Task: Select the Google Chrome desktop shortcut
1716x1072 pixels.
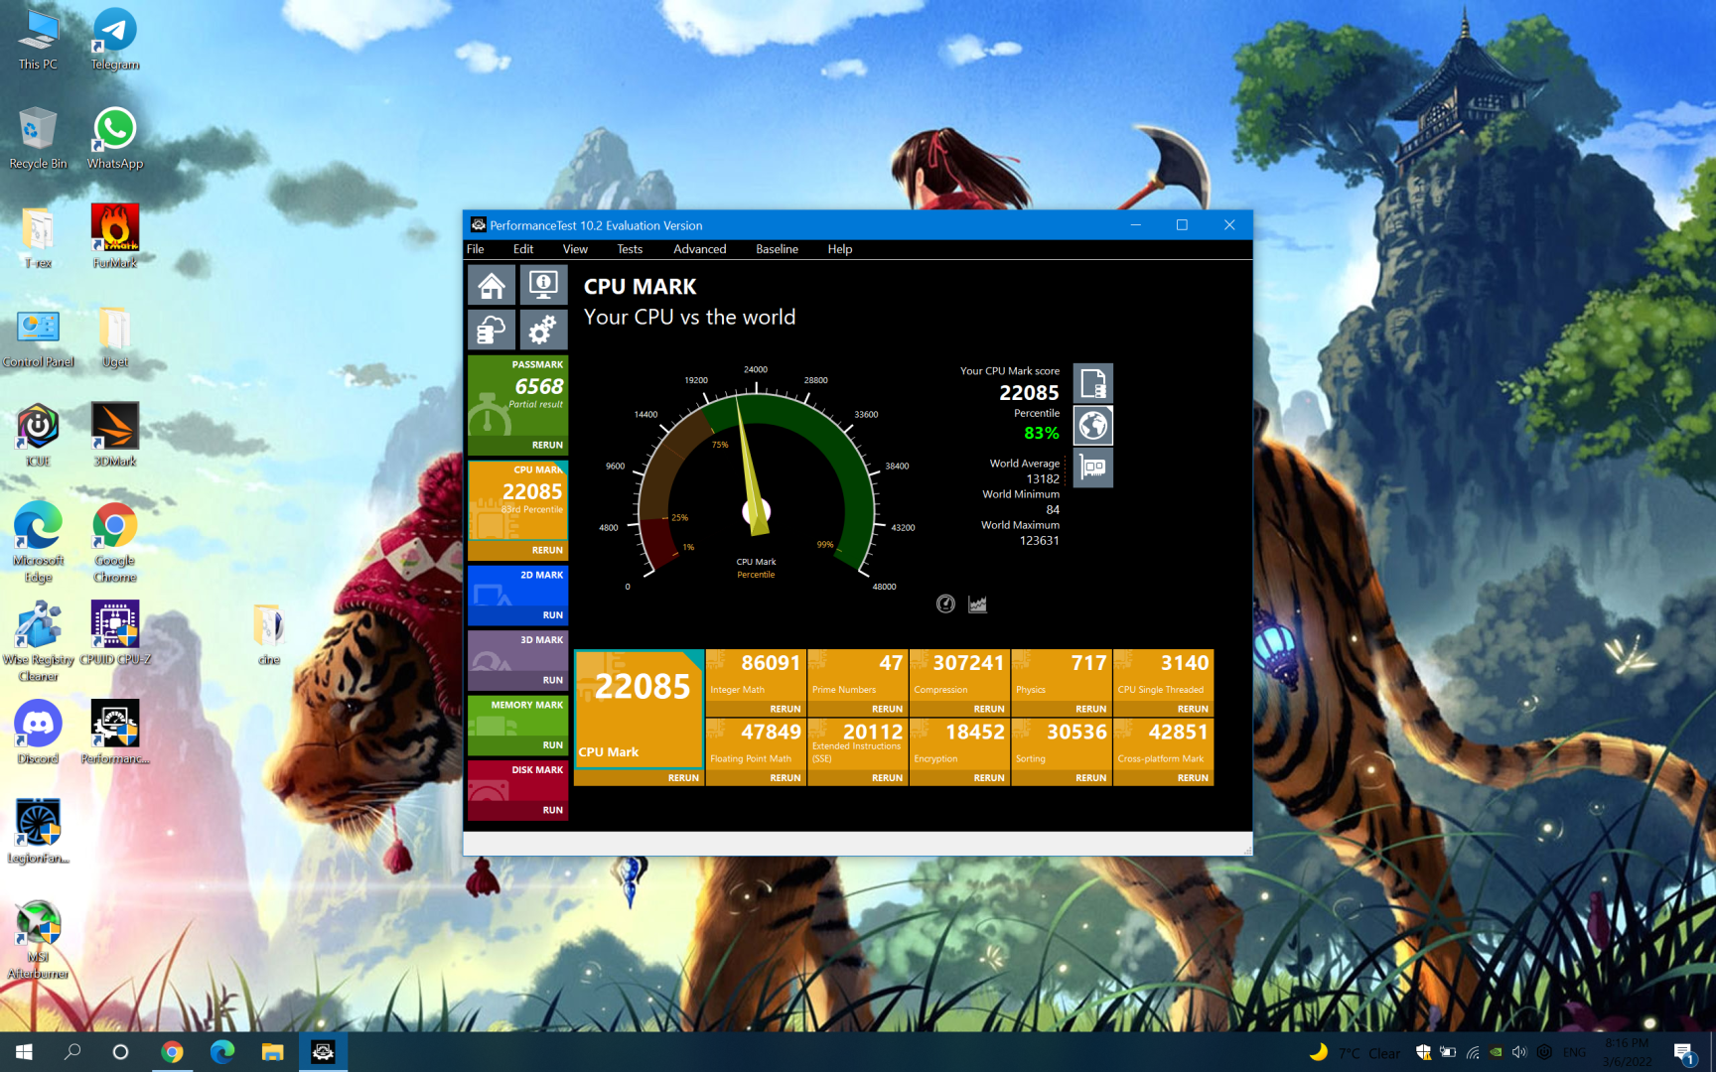Action: (x=115, y=542)
